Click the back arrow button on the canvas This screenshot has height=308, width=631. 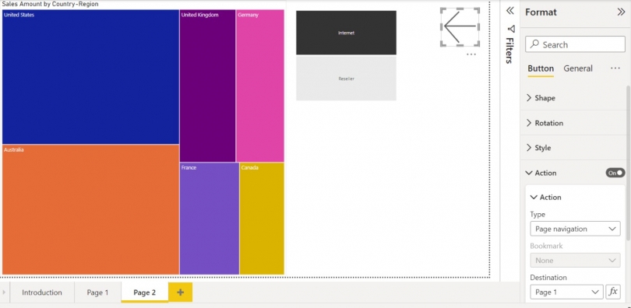pyautogui.click(x=460, y=27)
